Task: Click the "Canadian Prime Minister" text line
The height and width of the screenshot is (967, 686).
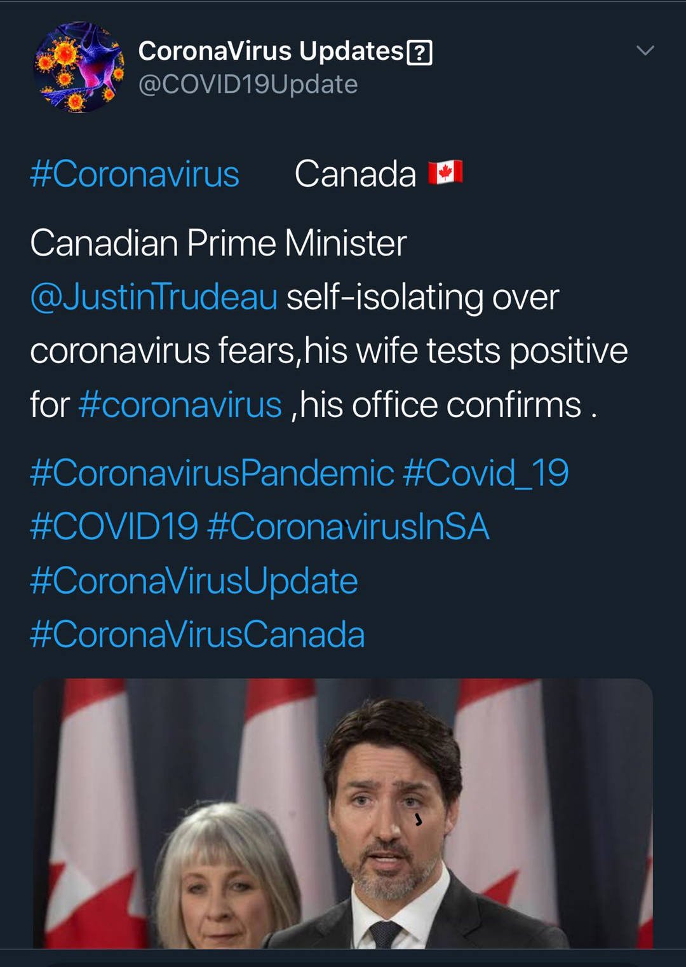Action: (219, 243)
